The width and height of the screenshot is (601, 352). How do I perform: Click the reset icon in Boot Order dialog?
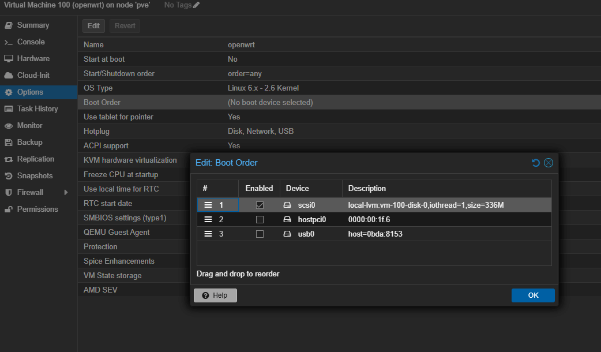point(535,163)
